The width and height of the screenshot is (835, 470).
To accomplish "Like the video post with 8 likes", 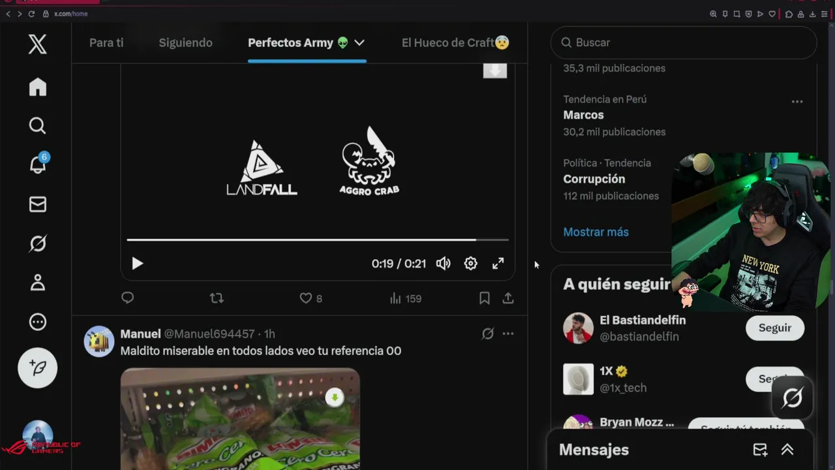I will point(311,298).
